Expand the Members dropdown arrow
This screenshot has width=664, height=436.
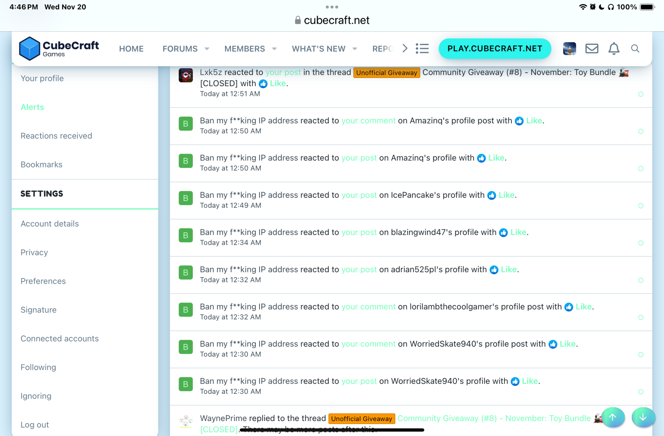click(x=274, y=49)
